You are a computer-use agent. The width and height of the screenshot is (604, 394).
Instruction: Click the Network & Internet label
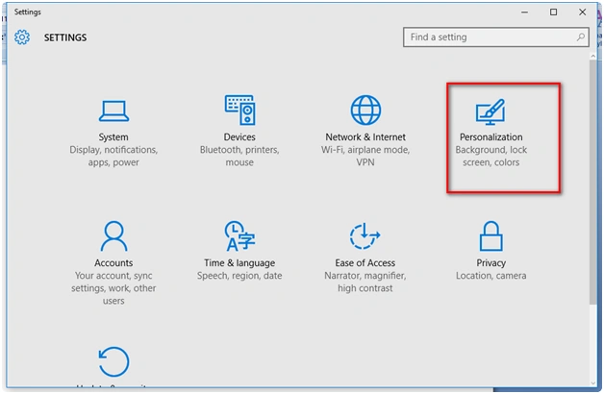pos(365,137)
